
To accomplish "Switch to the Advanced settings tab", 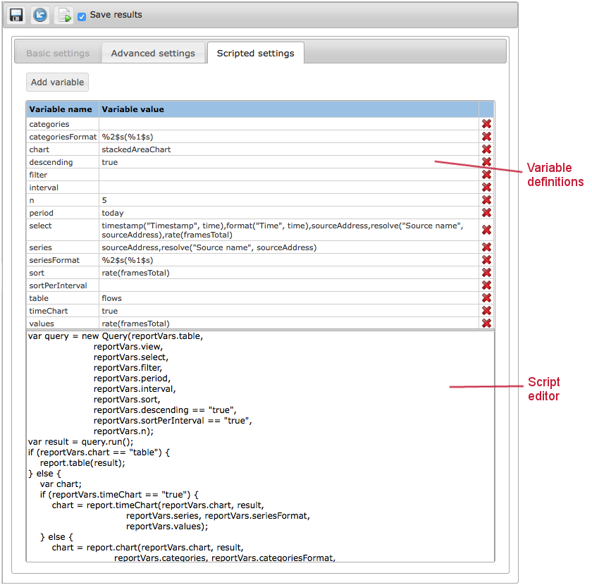I will pyautogui.click(x=153, y=54).
